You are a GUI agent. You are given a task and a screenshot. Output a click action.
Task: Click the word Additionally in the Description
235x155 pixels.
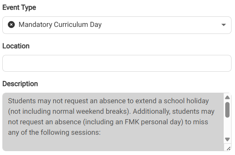(x=151, y=111)
